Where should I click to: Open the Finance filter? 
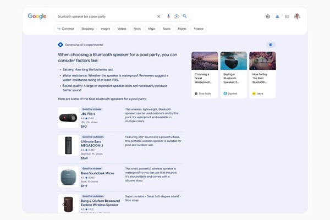pyautogui.click(x=199, y=29)
